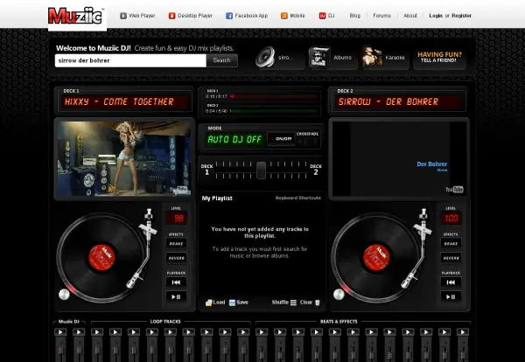Click the Der Bohrer video title link
The height and width of the screenshot is (362, 525).
(x=431, y=164)
